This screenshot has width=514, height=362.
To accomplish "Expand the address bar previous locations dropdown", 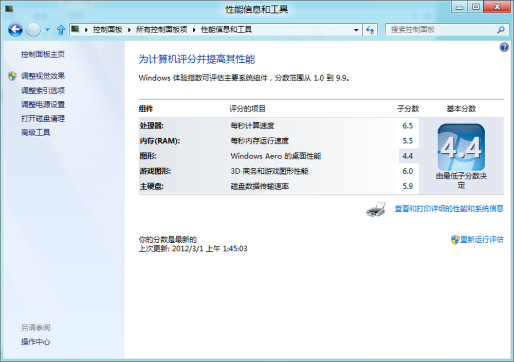I will point(356,30).
